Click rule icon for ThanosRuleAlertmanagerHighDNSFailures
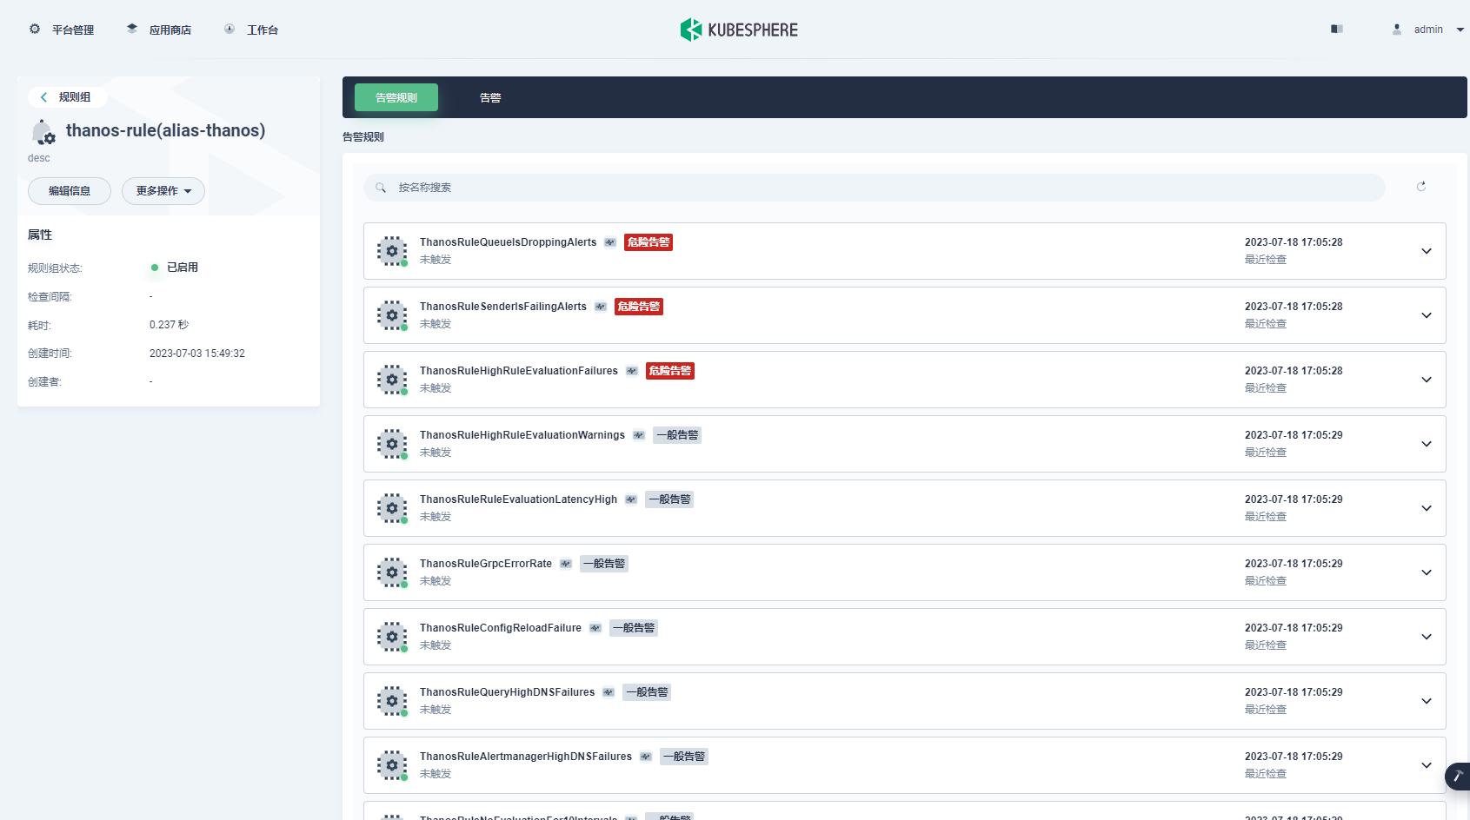 coord(392,765)
